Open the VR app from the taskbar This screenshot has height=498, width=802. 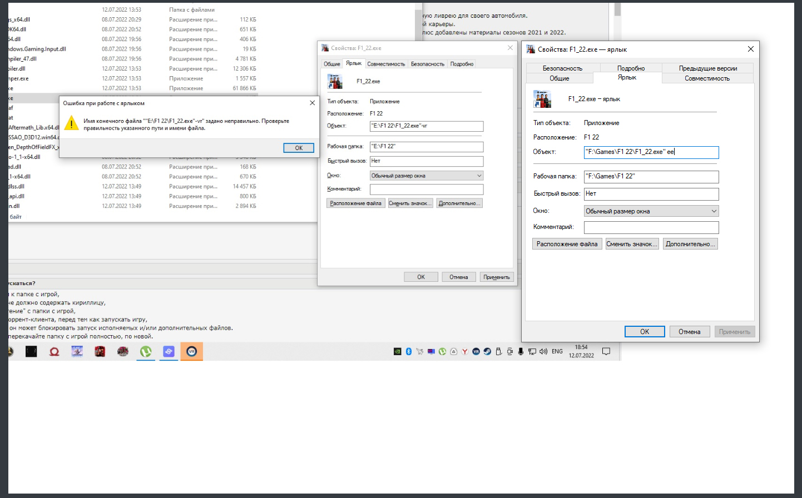(191, 351)
